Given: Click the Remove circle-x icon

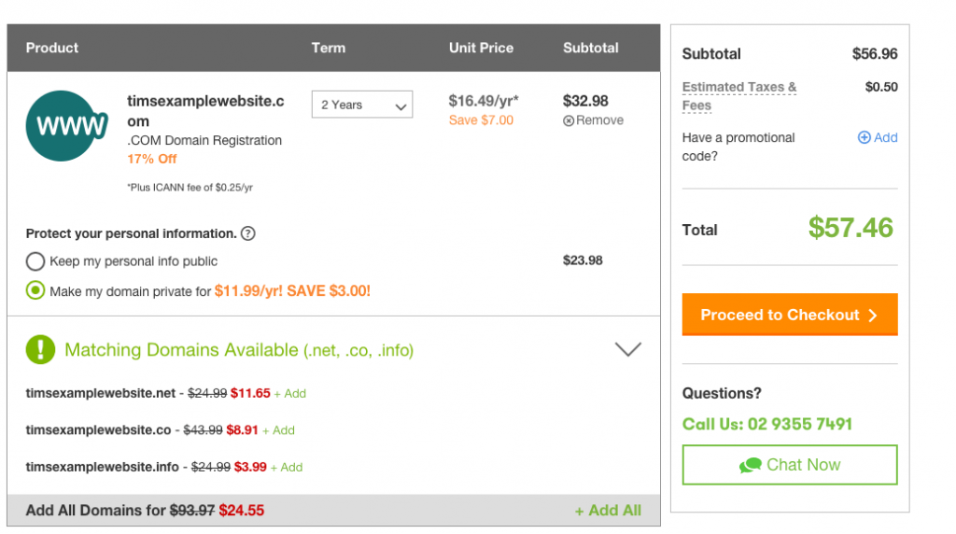Looking at the screenshot, I should [x=569, y=120].
